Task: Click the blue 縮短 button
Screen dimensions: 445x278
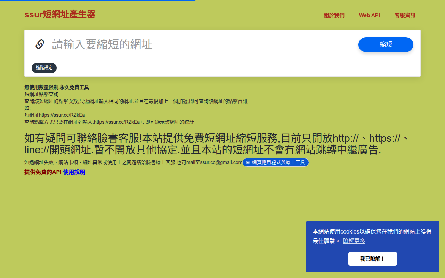Action: 386,44
